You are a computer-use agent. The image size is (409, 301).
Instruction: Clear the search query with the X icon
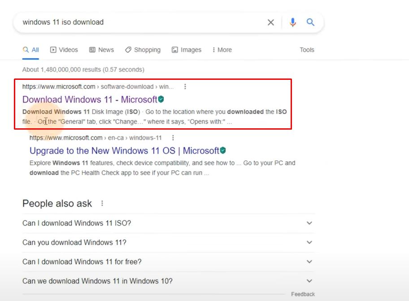(270, 22)
